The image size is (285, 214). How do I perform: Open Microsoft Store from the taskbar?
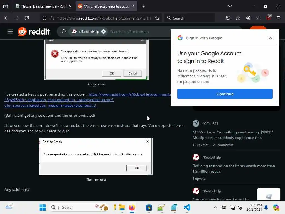(x=149, y=207)
